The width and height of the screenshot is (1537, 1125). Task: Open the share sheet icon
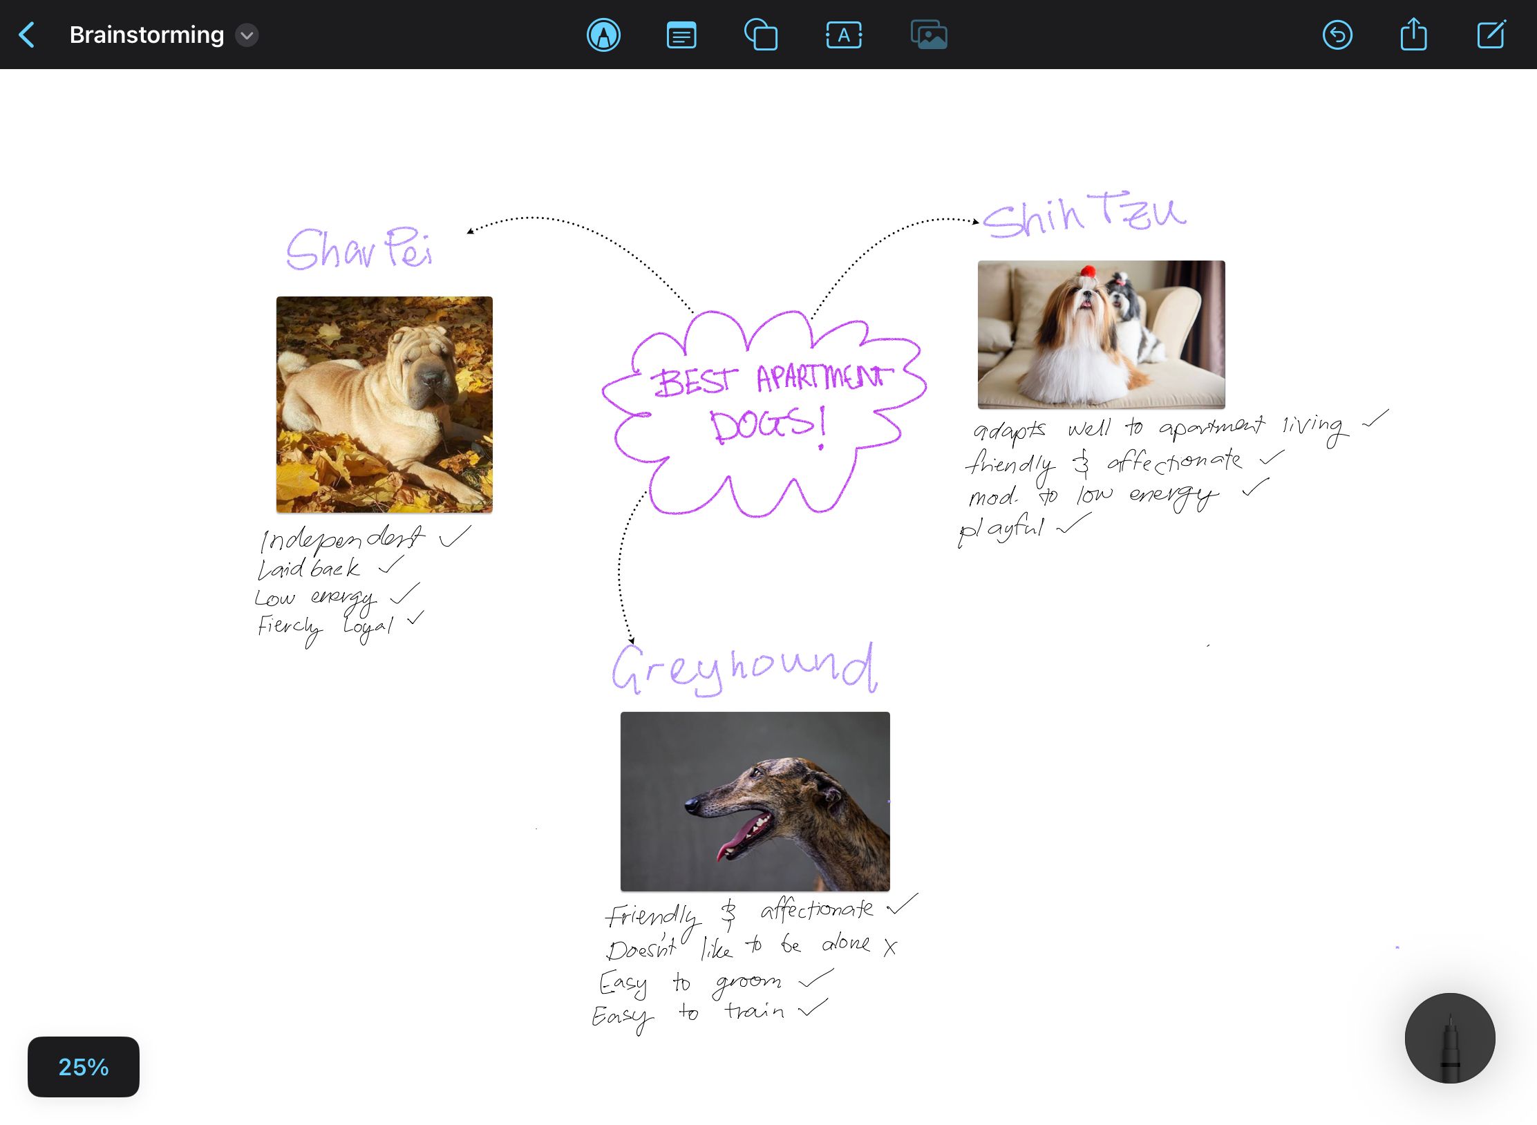[x=1413, y=35]
